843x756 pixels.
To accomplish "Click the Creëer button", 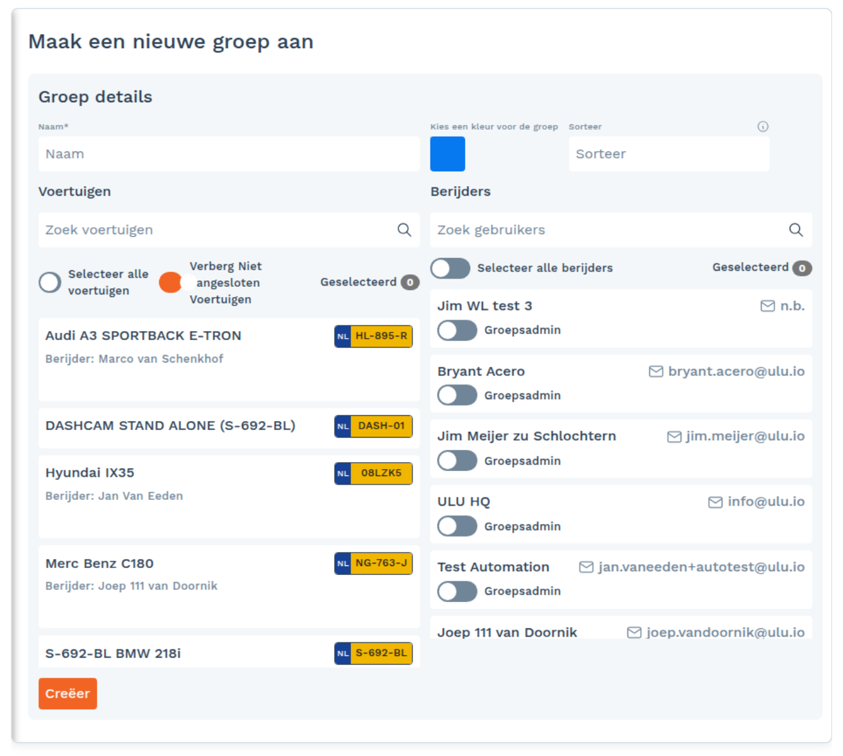I will point(67,694).
